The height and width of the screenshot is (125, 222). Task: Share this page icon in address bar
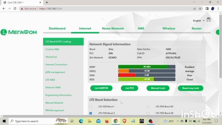coord(195,9)
